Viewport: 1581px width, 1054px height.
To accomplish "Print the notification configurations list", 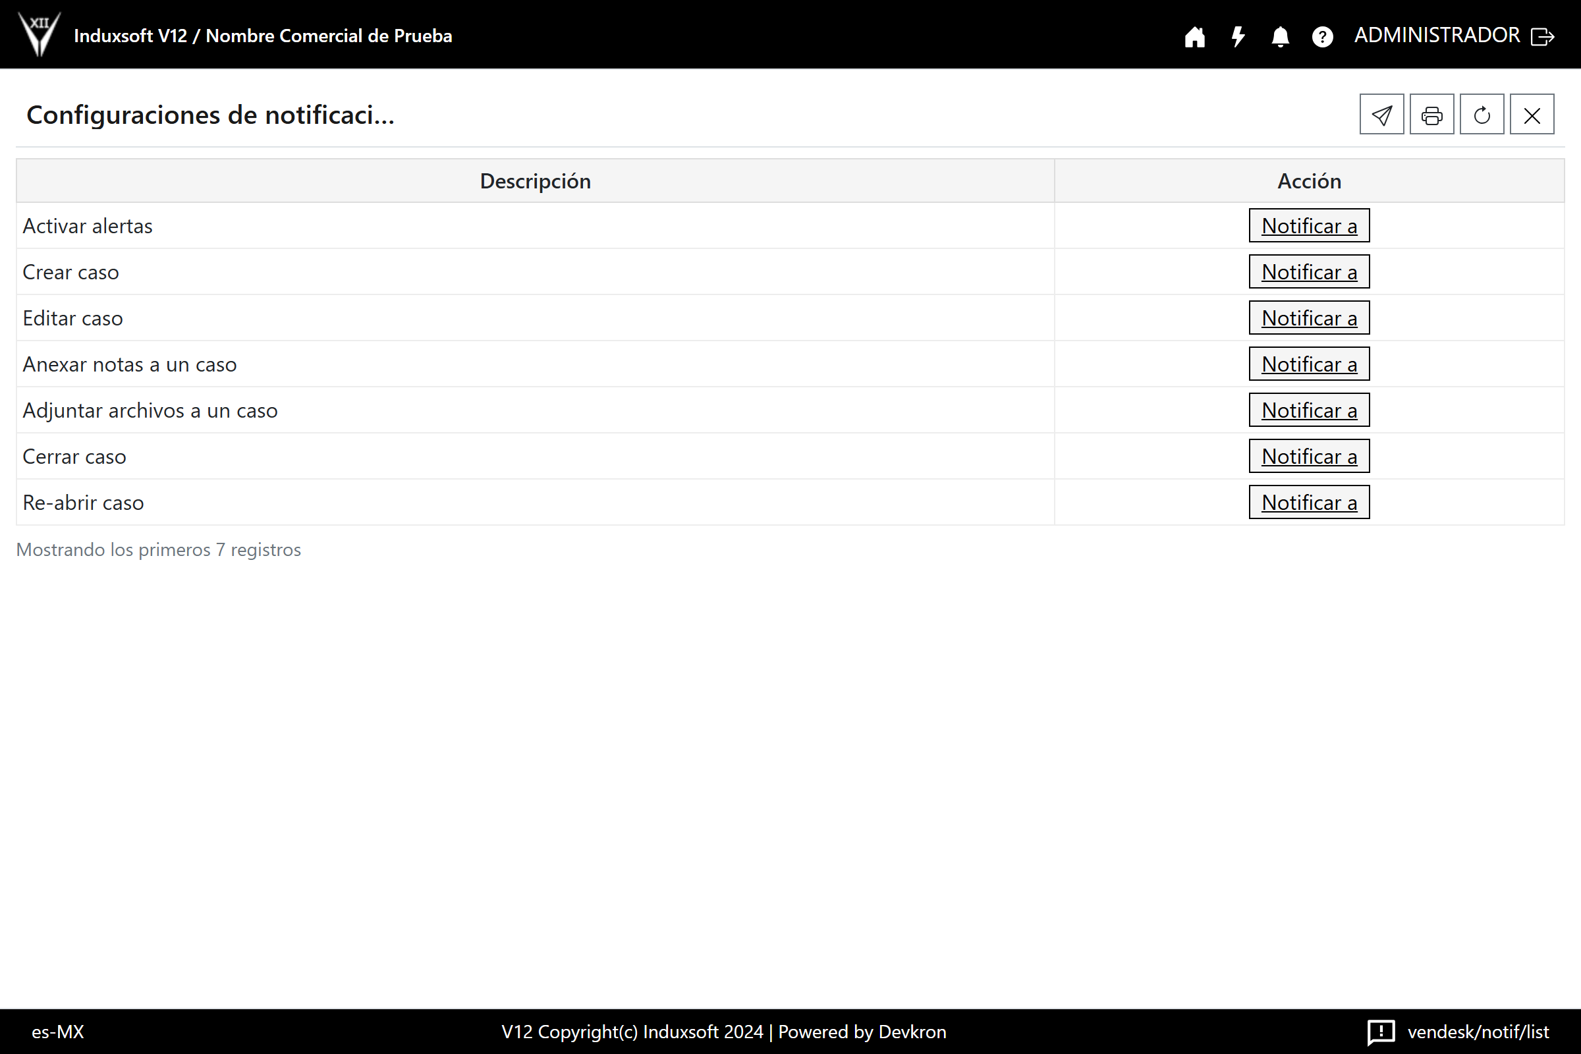I will (1431, 115).
